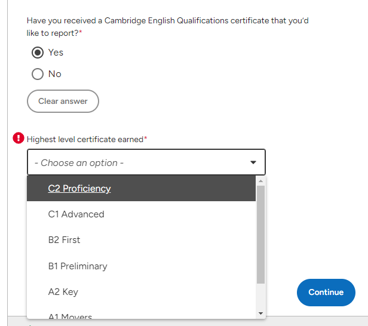This screenshot has height=326, width=368.
Task: Click the scrollbar up arrow icon
Action: [260, 181]
